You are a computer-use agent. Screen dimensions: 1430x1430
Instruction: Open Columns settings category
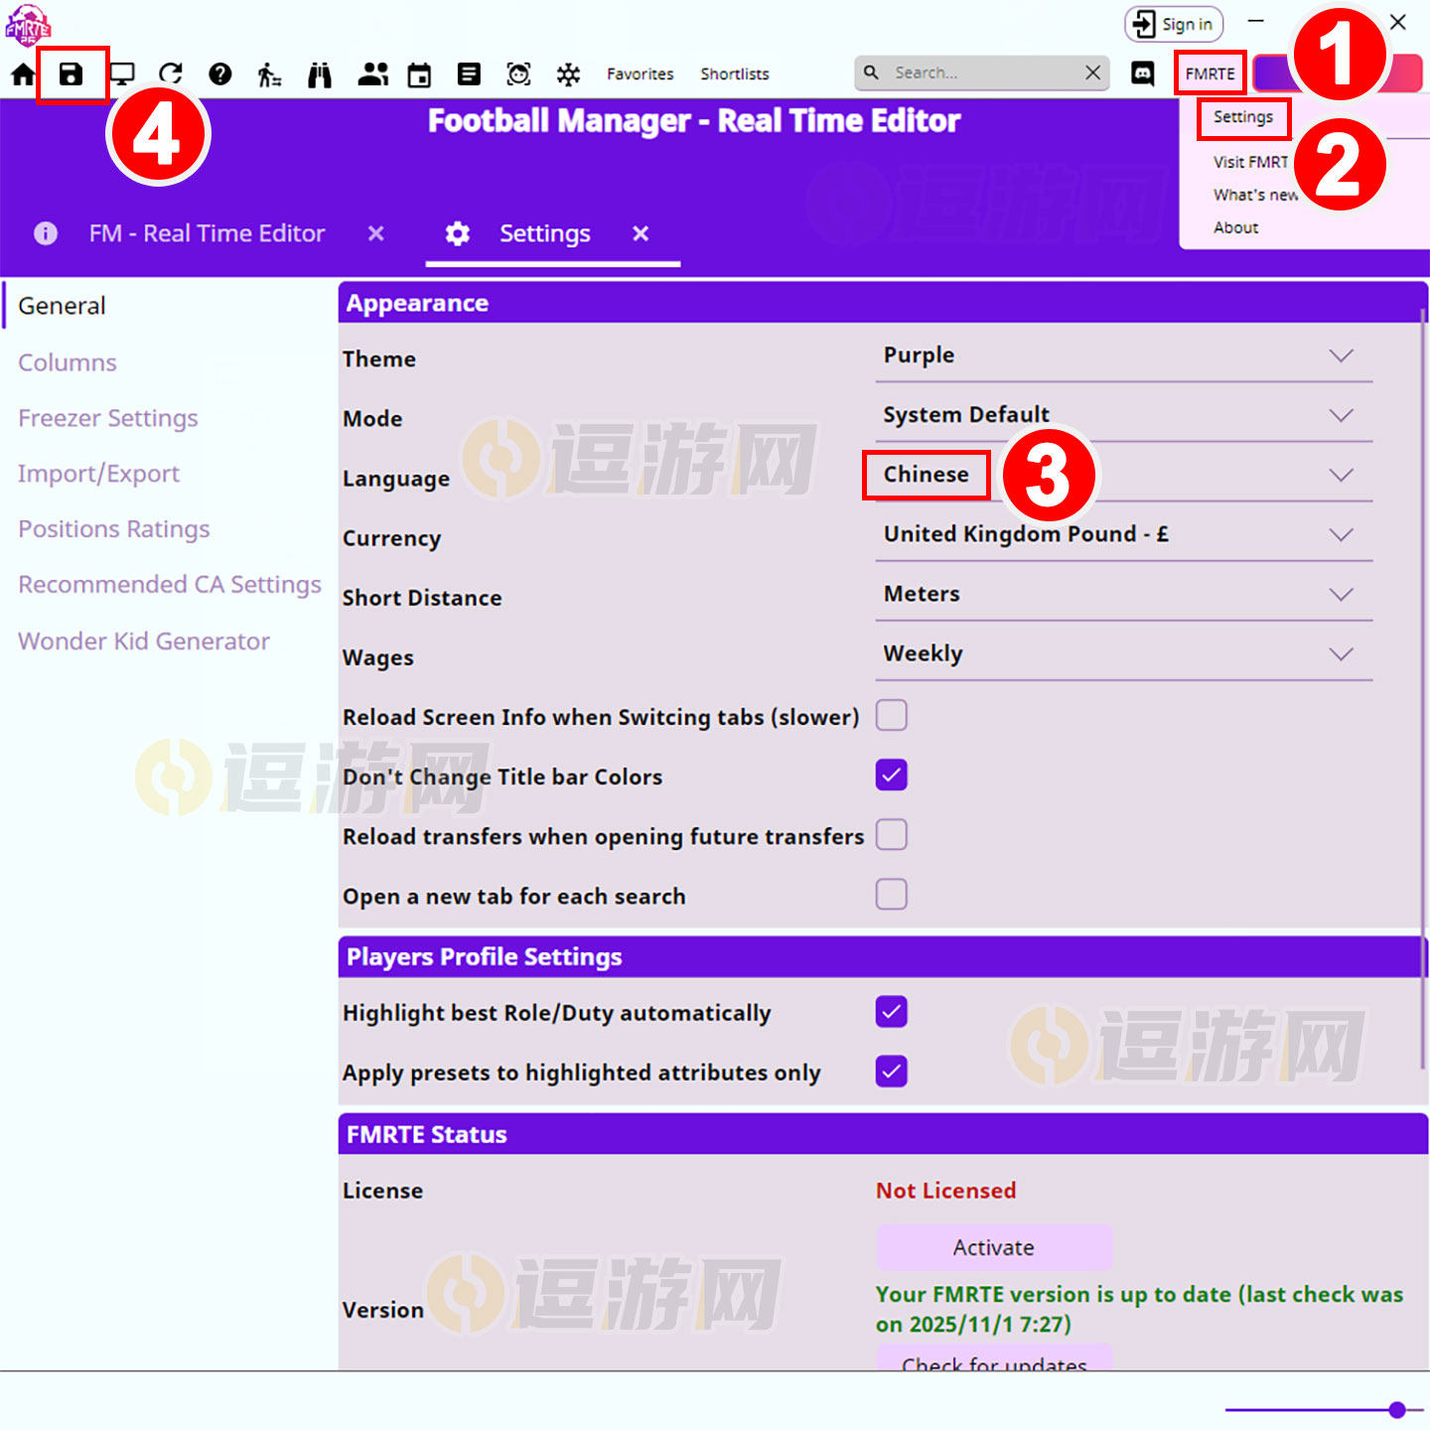68,362
